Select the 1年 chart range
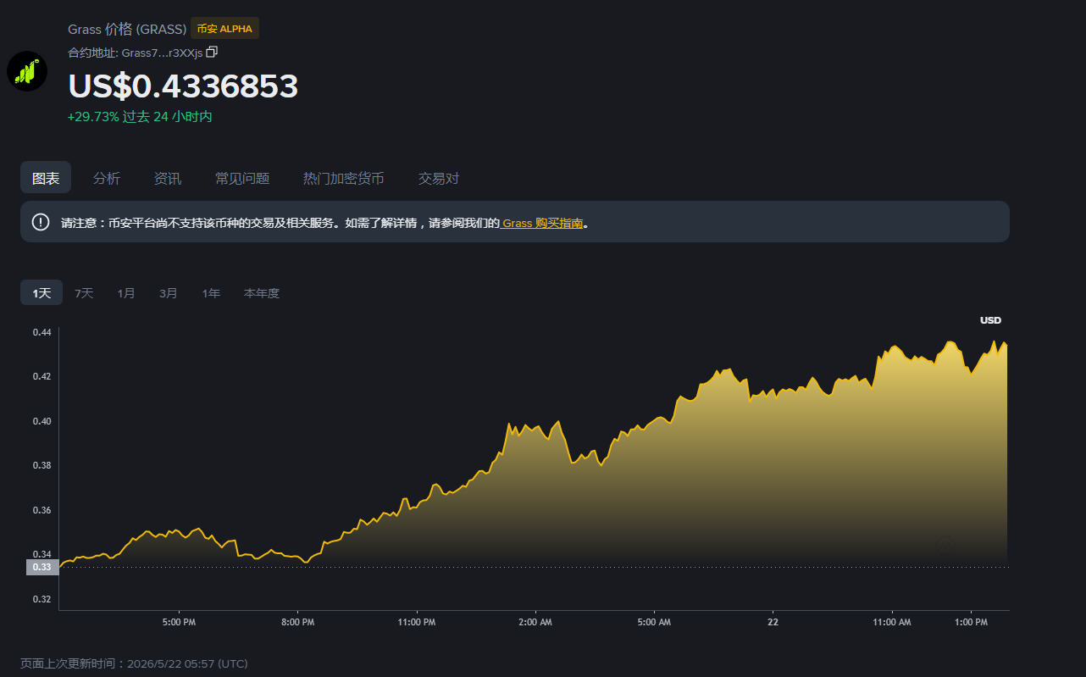1086x677 pixels. coord(211,293)
